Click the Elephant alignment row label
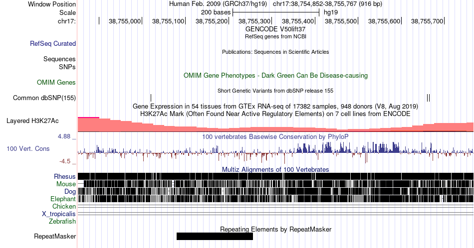Viewport: 474px width, 248px height. [63, 199]
